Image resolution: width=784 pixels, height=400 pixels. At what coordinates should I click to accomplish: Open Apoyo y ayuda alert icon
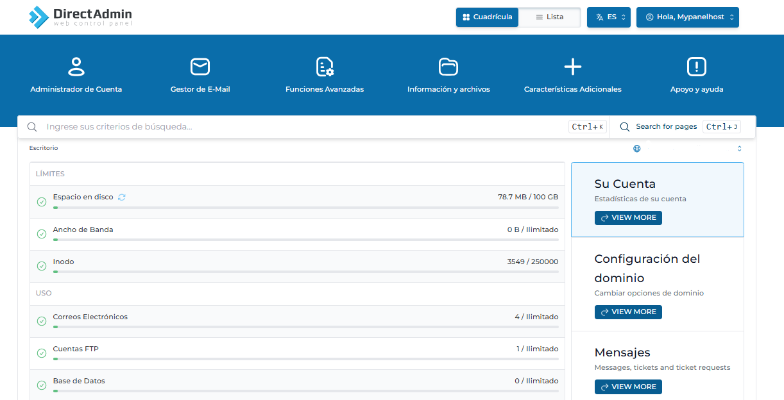[x=696, y=66]
